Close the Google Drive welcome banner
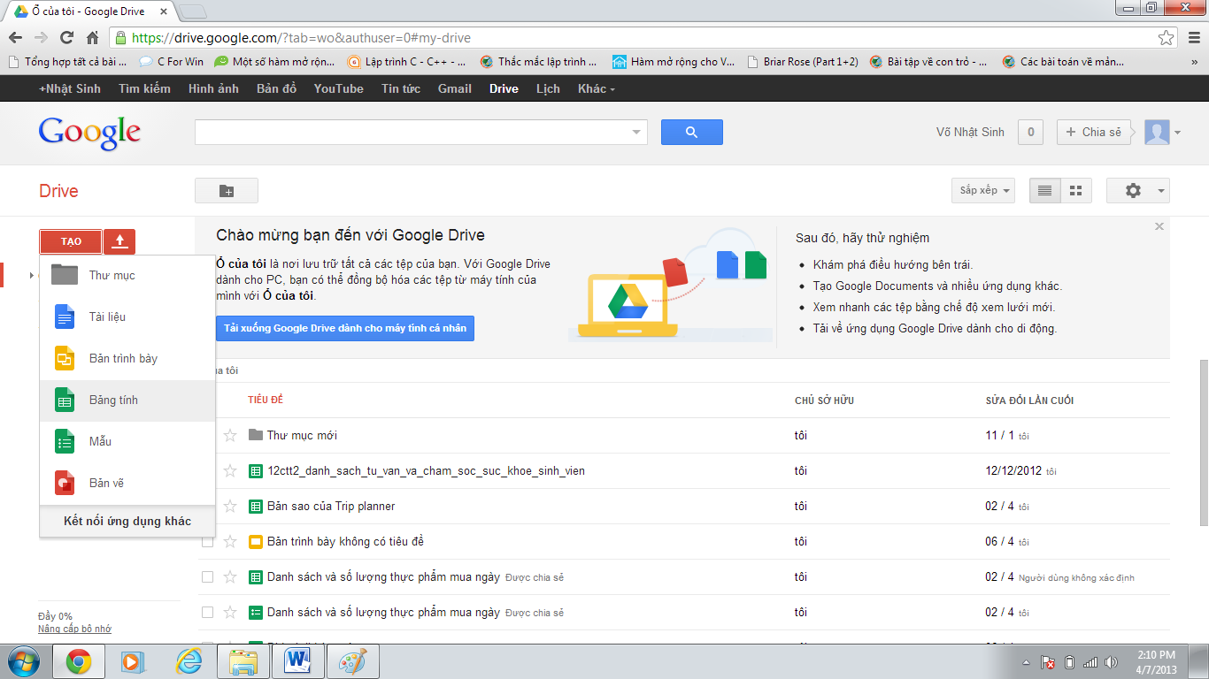 1159,227
